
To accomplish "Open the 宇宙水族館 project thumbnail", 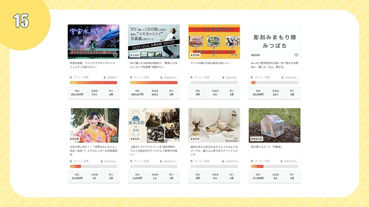I will tap(93, 42).
